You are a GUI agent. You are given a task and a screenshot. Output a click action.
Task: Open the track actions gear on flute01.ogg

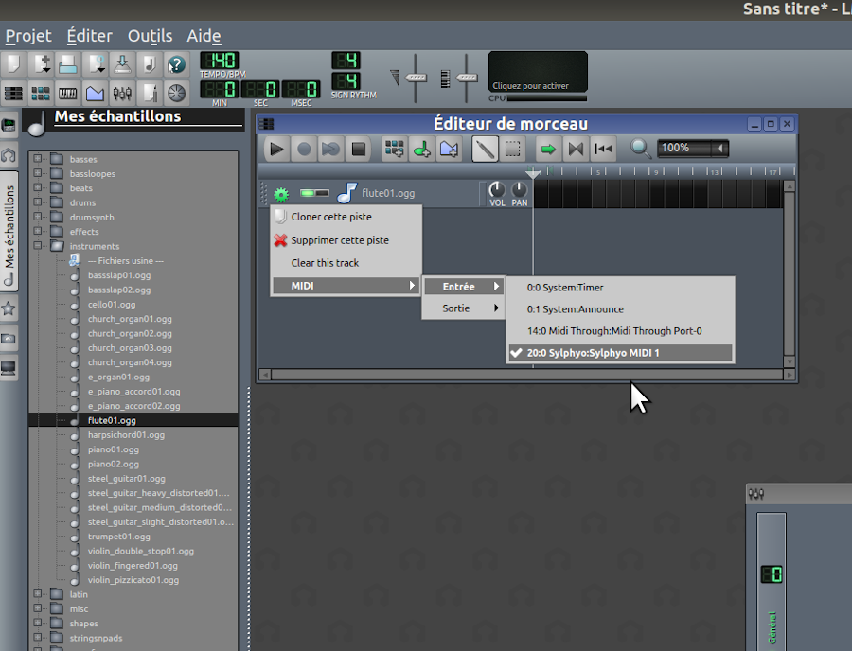pyautogui.click(x=279, y=193)
